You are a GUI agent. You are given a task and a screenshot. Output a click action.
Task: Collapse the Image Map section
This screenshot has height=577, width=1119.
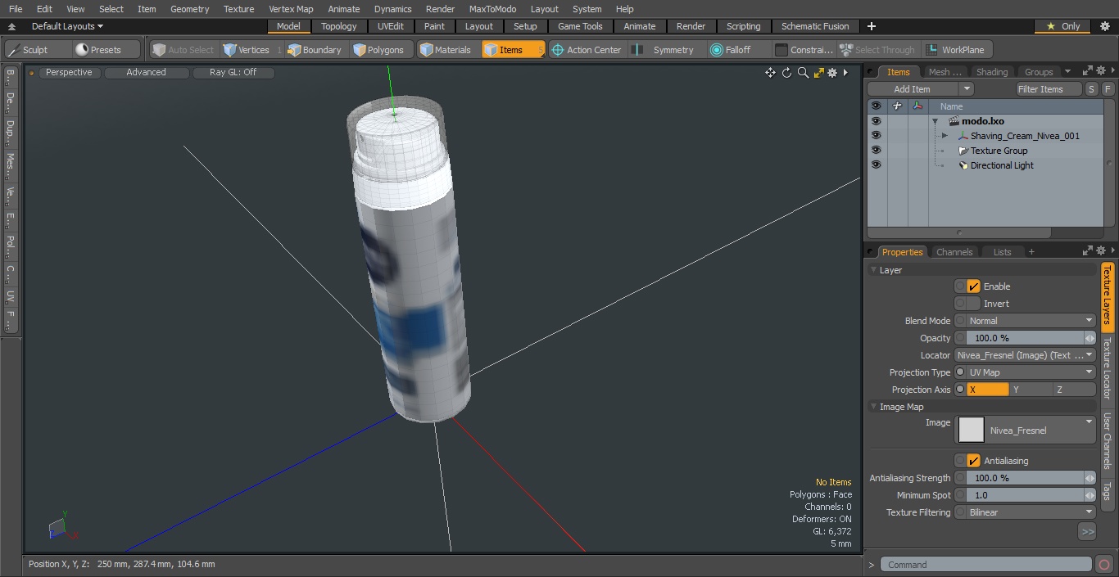tap(873, 407)
